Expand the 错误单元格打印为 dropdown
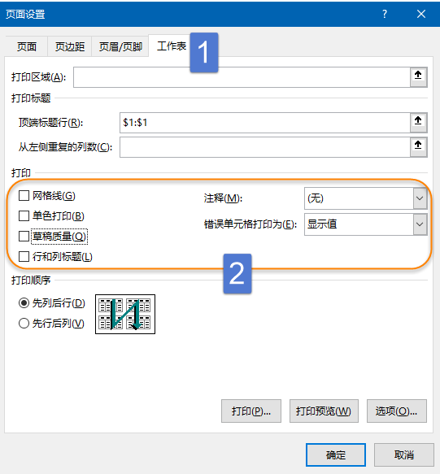The width and height of the screenshot is (440, 474). [420, 224]
